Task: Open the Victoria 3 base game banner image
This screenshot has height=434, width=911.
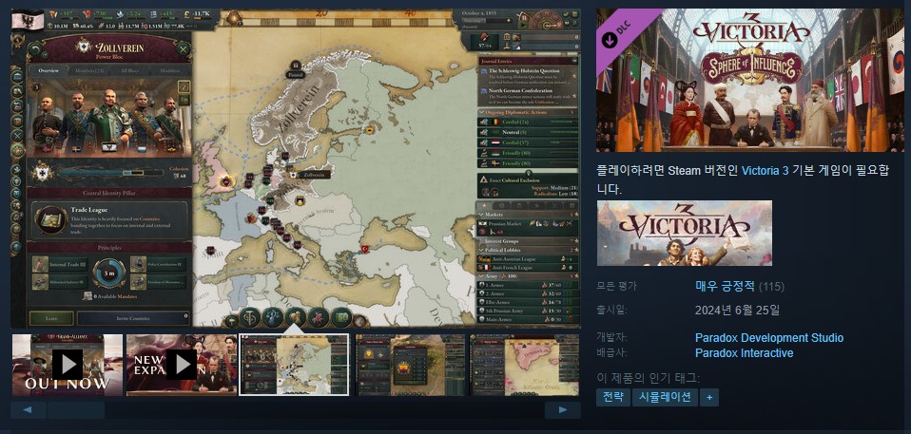Action: pyautogui.click(x=685, y=234)
